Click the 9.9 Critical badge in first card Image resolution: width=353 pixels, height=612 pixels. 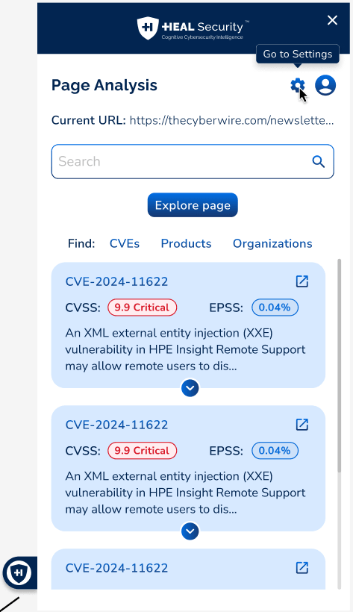142,307
